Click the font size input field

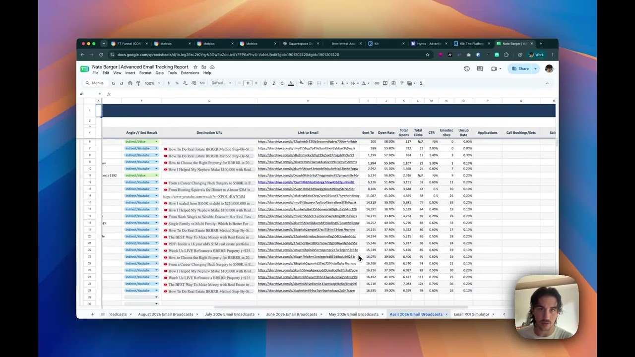pos(248,83)
